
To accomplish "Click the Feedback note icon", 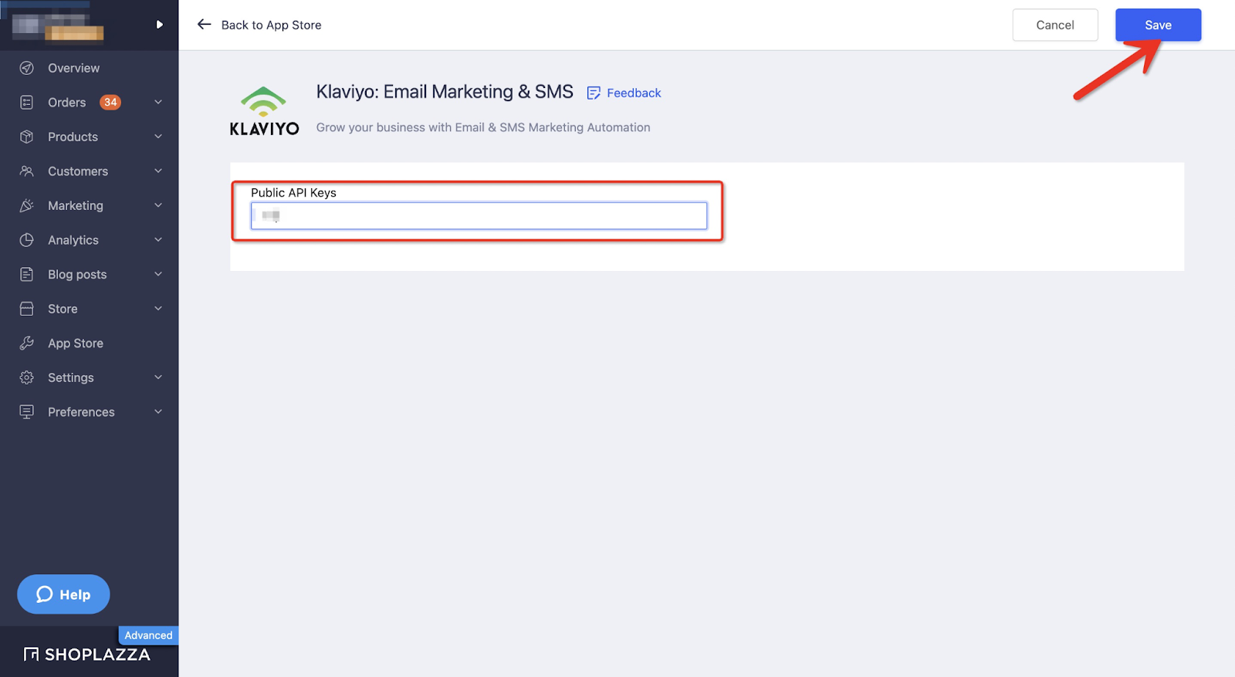I will pyautogui.click(x=594, y=93).
